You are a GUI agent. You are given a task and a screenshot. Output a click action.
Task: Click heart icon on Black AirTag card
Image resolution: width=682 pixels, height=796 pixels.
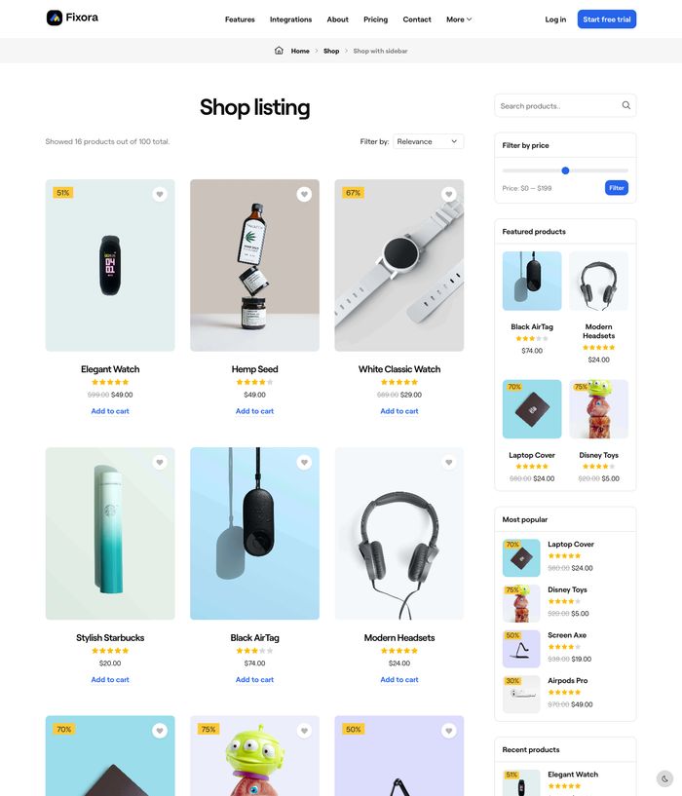pos(304,463)
